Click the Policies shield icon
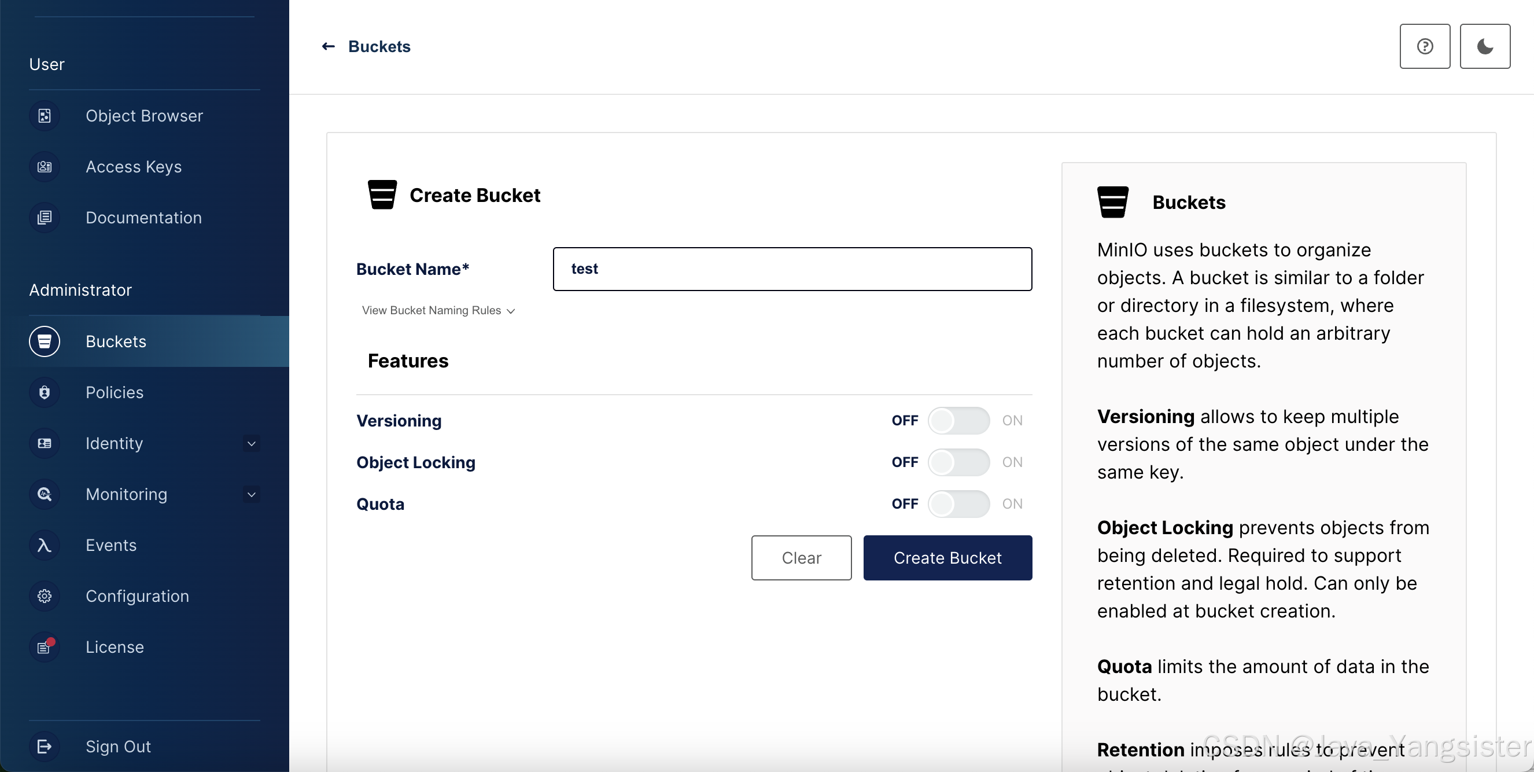 45,392
